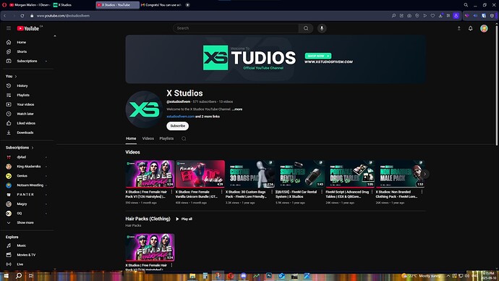Open Portable Drug Tables video thumbnail
Image resolution: width=499 pixels, height=281 pixels.
(x=350, y=174)
